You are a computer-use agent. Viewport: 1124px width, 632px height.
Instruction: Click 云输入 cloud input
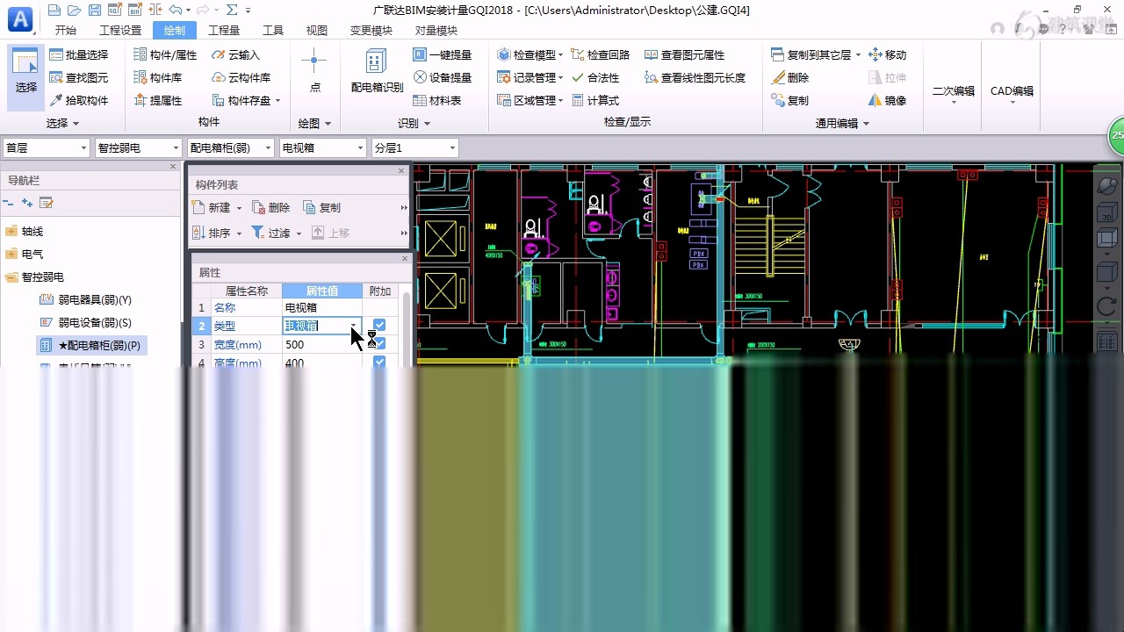[235, 54]
